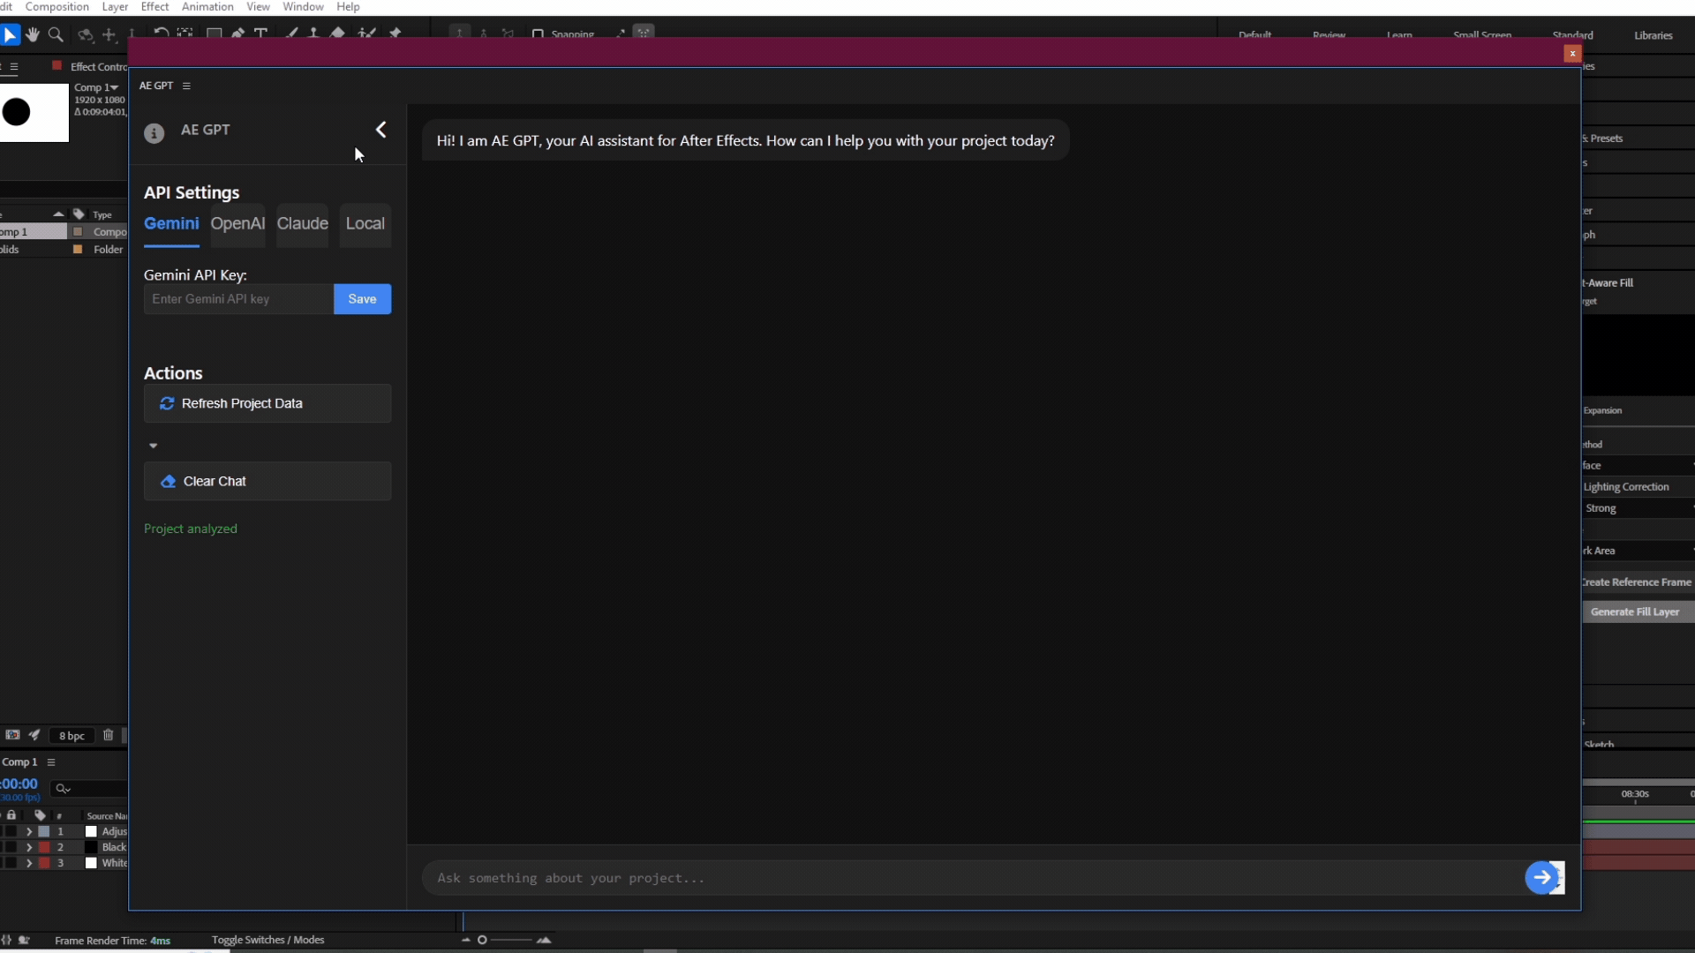
Task: Toggle lock column header in timeline
Action: coord(11,815)
